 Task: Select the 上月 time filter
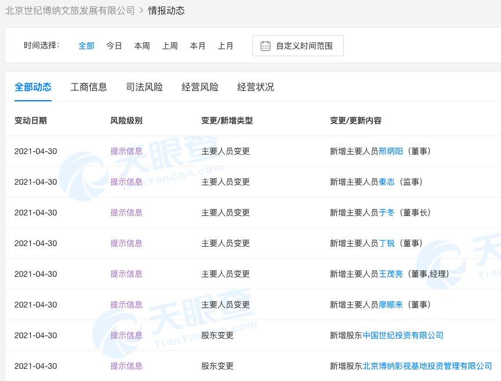coord(225,46)
